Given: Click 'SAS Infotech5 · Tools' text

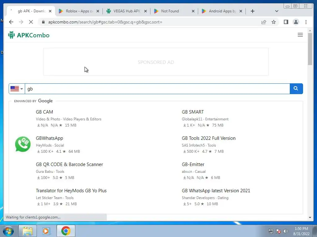Looking at the screenshot, I should pyautogui.click(x=199, y=145).
